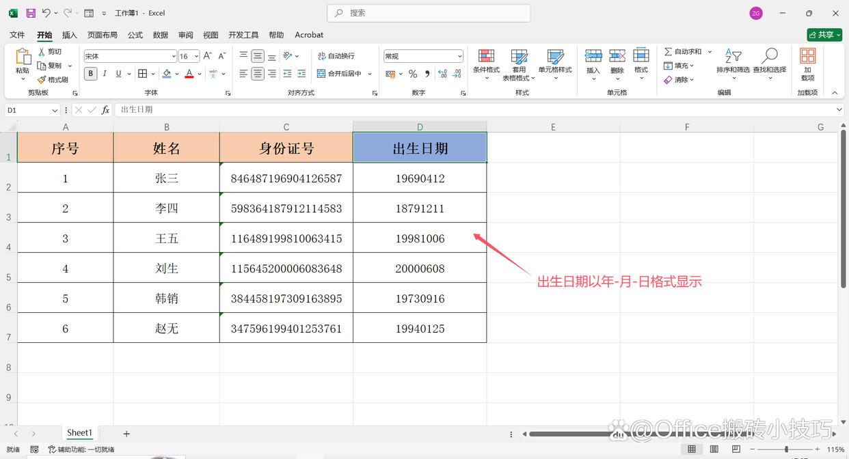The image size is (849, 459).
Task: Open the Insert (插入) ribbon tab
Action: (69, 35)
